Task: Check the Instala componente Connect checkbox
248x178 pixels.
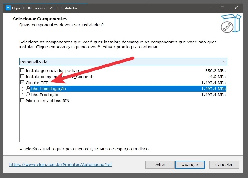Action: point(23,77)
